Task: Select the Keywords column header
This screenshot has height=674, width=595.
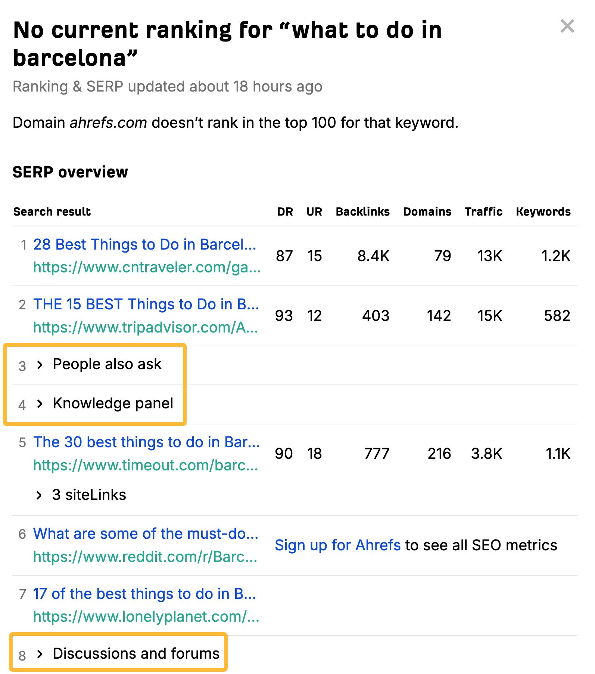Action: tap(543, 211)
